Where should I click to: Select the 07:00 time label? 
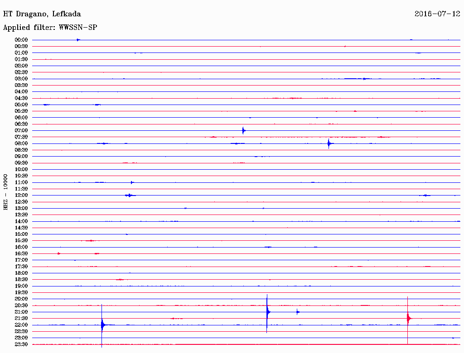[21, 130]
